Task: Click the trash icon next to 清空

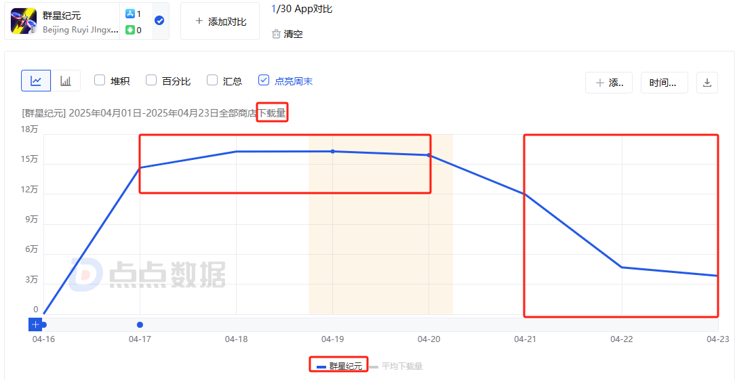Action: [x=276, y=34]
